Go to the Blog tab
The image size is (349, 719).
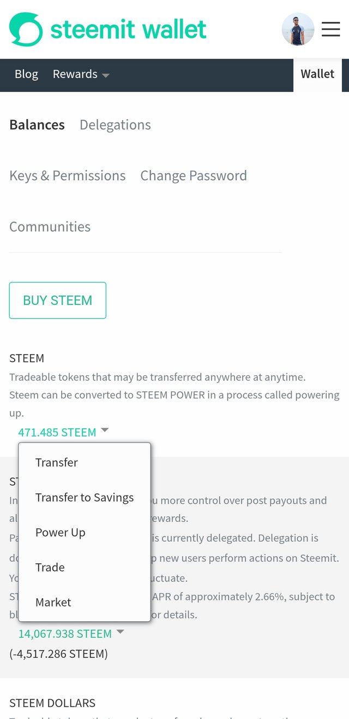[26, 74]
